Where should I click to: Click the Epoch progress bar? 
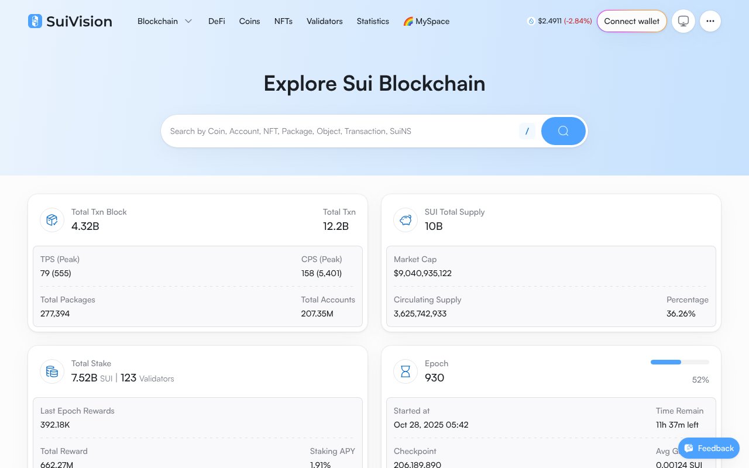[679, 362]
